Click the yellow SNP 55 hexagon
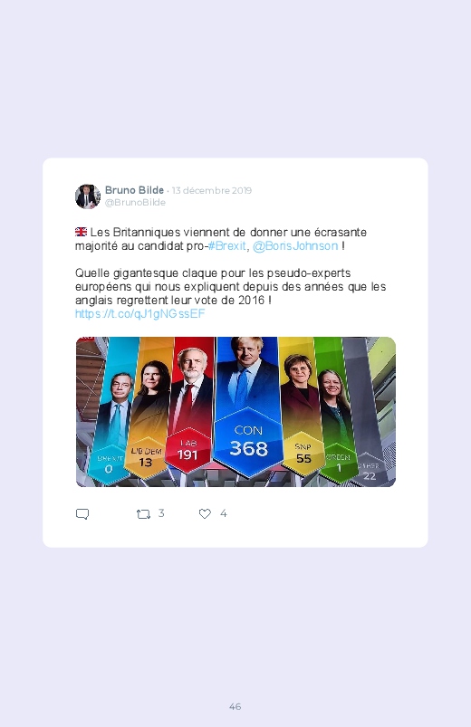The image size is (471, 727). point(303,453)
